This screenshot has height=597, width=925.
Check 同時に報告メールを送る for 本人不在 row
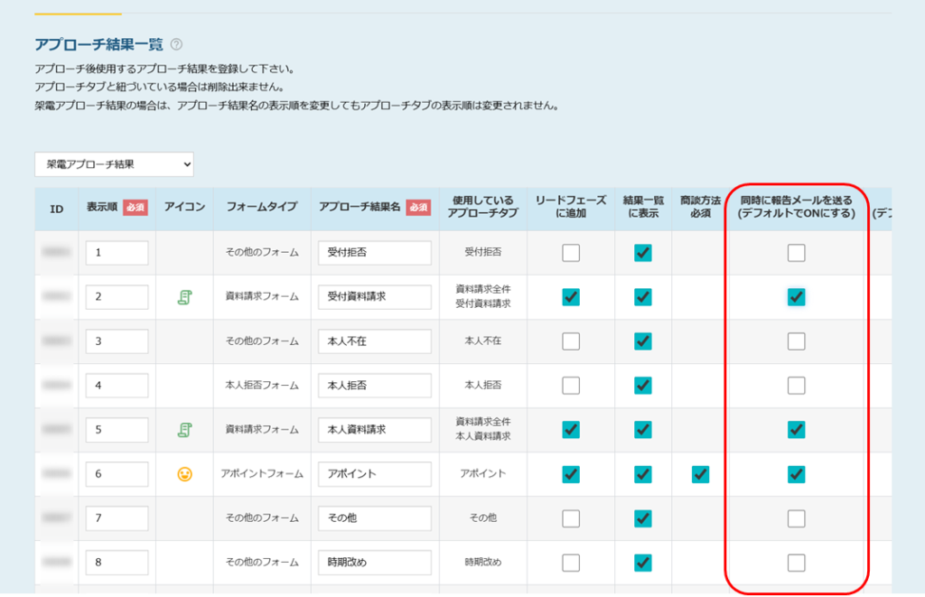(796, 341)
